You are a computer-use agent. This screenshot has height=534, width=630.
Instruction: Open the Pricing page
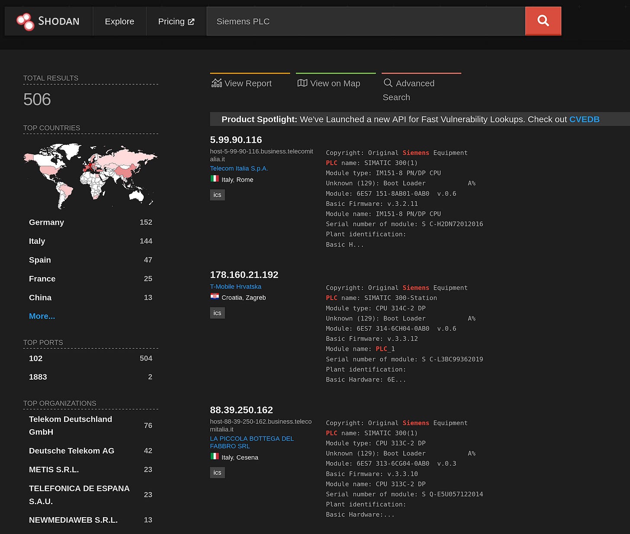[176, 21]
